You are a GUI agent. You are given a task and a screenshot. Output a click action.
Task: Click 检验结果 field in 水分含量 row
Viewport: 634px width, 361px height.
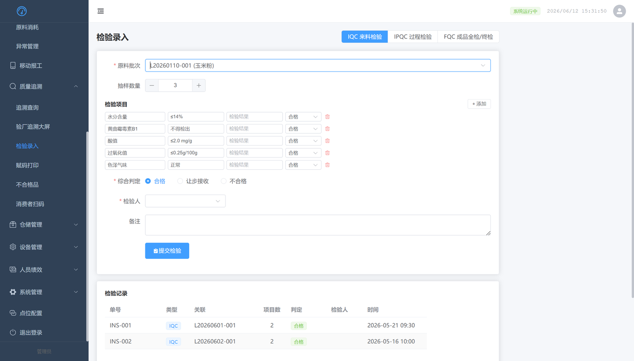pos(255,117)
